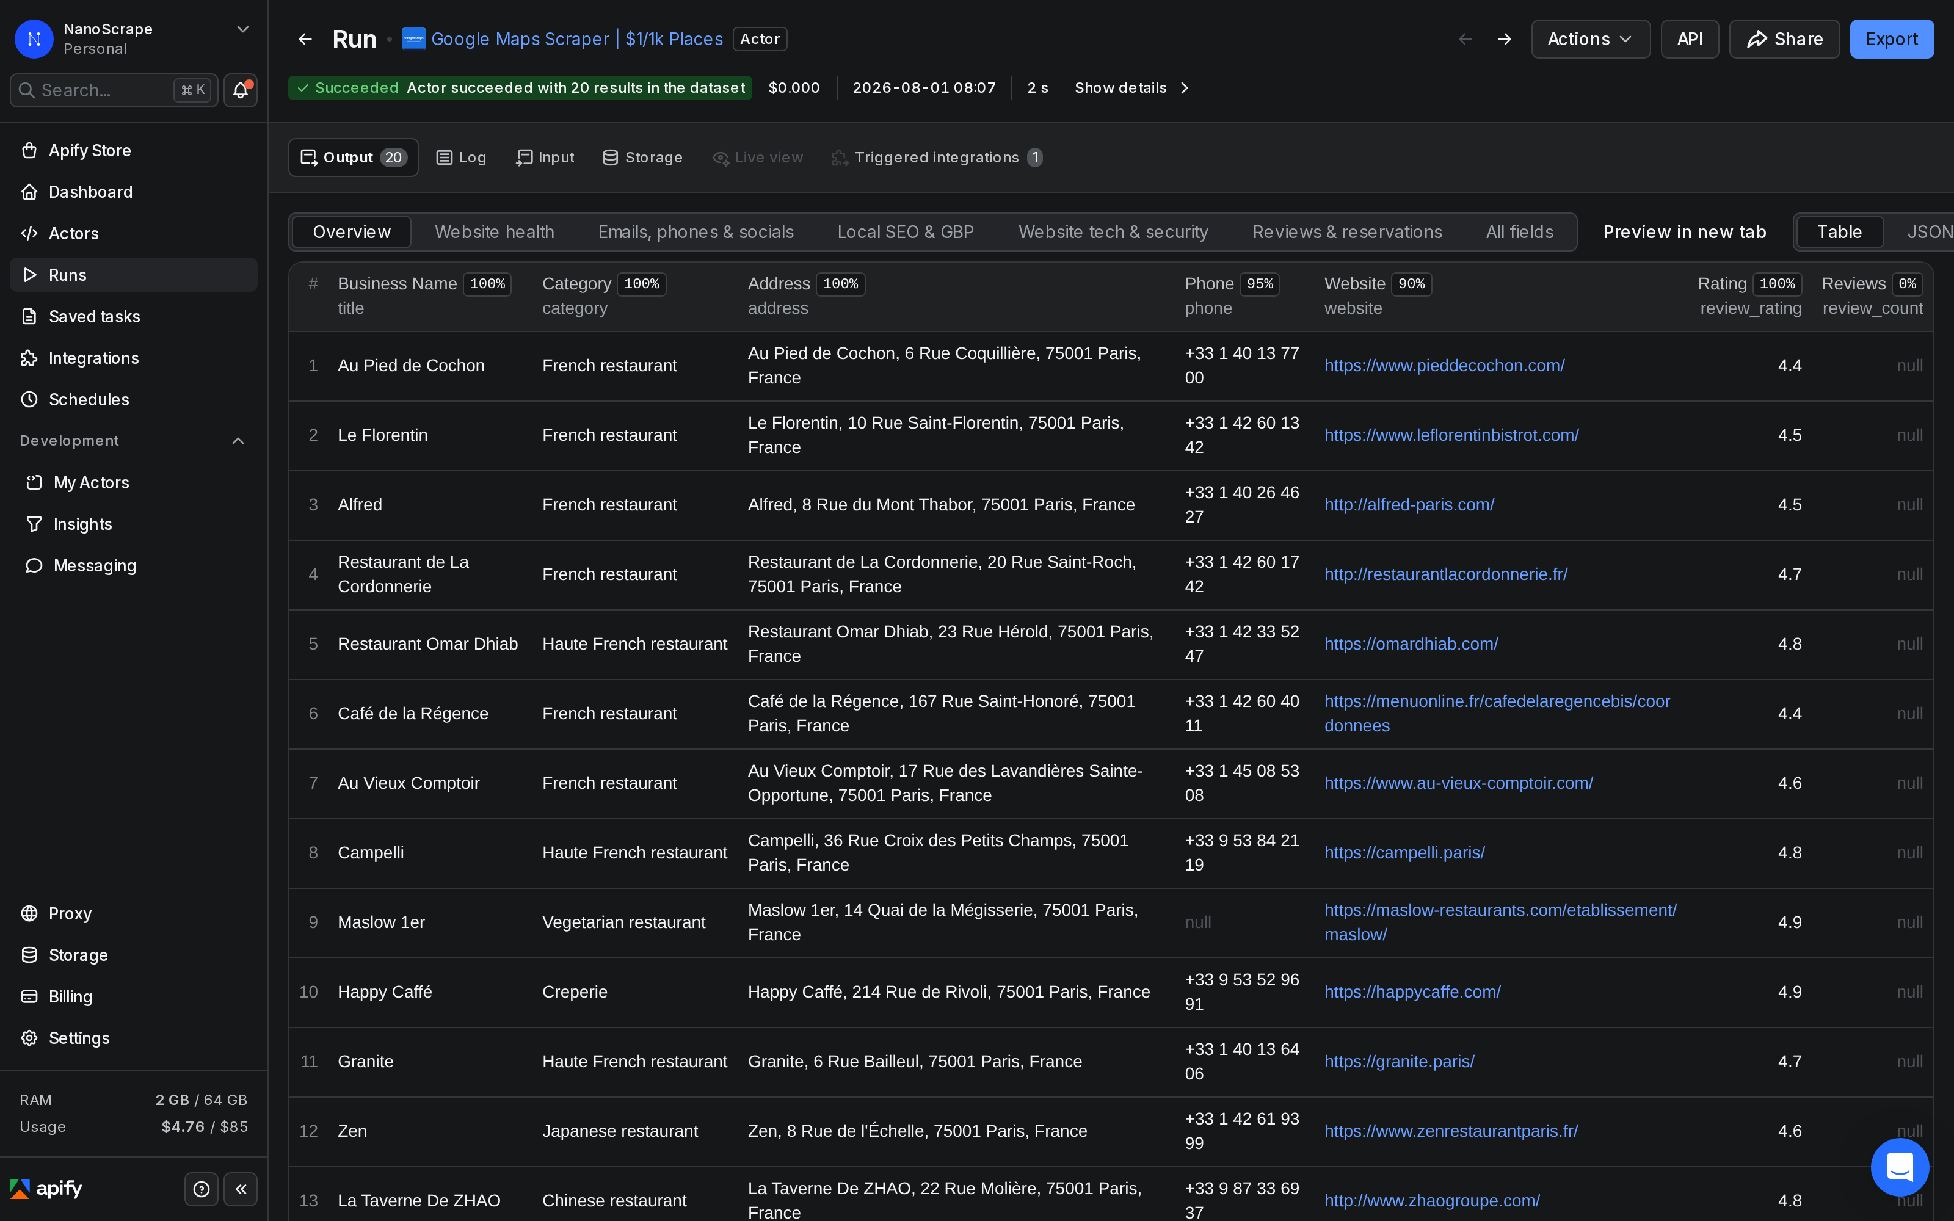
Task: Click the API button
Action: [x=1689, y=38]
